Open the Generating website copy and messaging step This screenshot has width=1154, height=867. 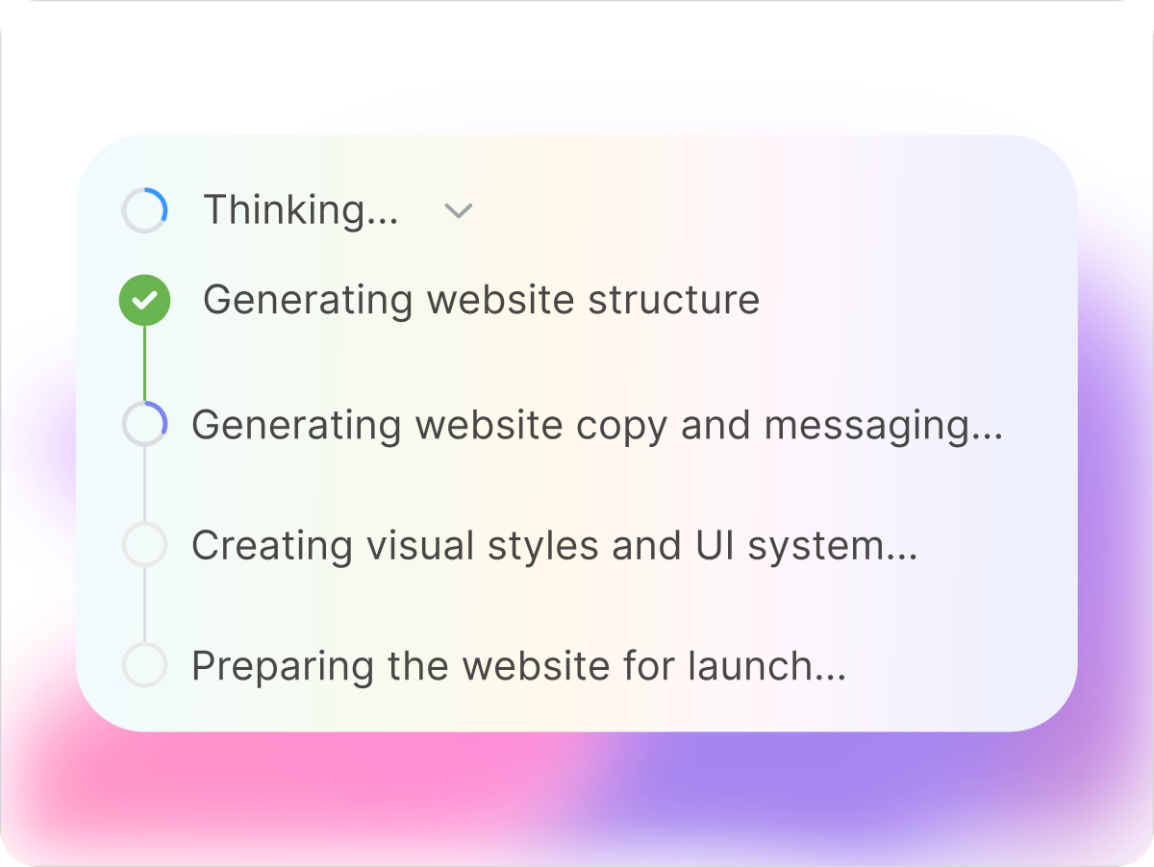[597, 425]
